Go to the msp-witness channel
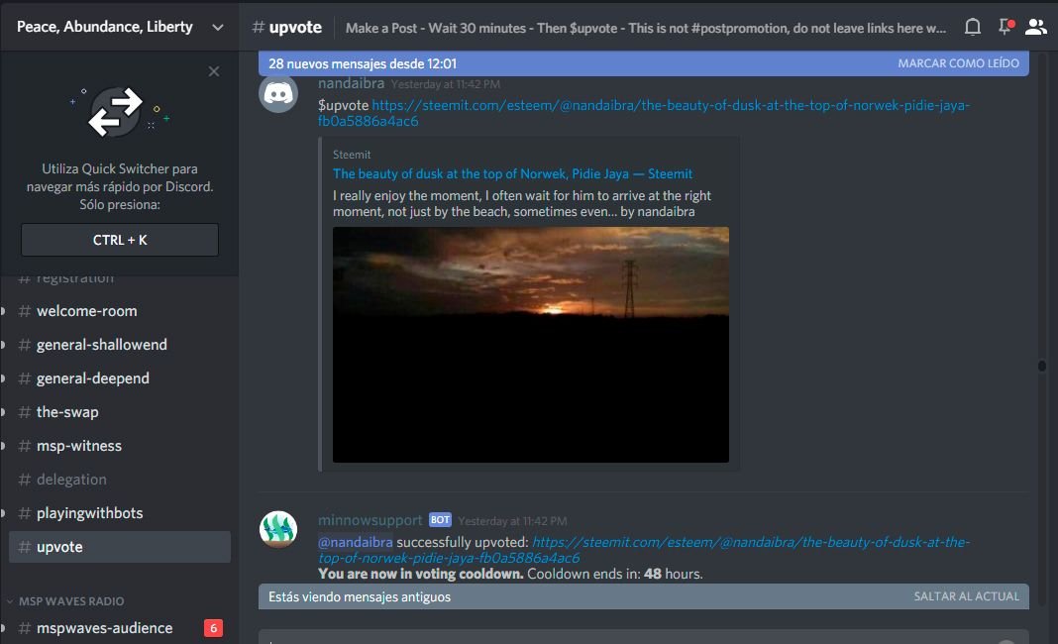This screenshot has width=1058, height=644. pyautogui.click(x=120, y=446)
